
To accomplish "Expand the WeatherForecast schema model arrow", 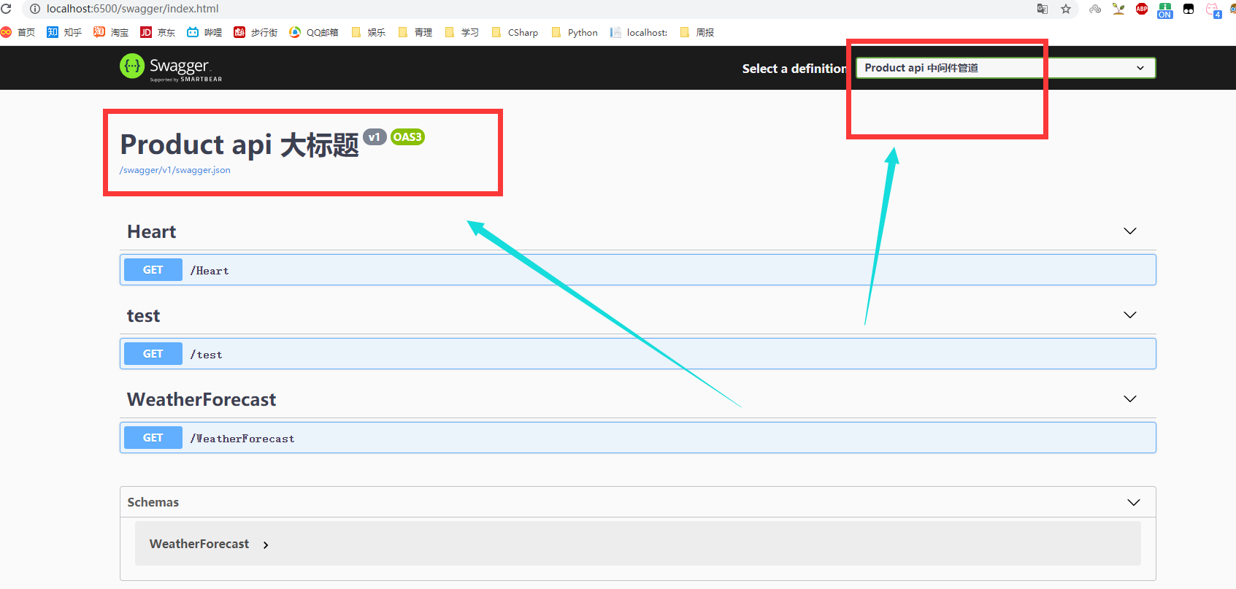I will [266, 544].
